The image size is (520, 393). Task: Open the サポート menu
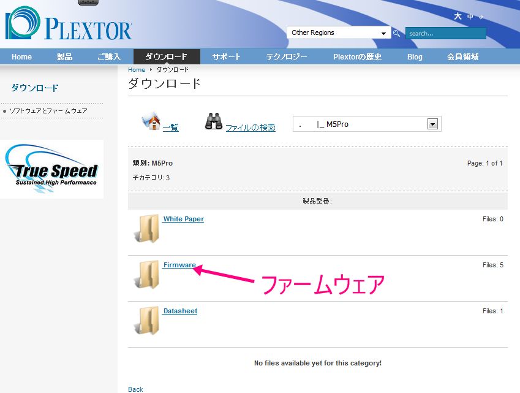point(226,57)
